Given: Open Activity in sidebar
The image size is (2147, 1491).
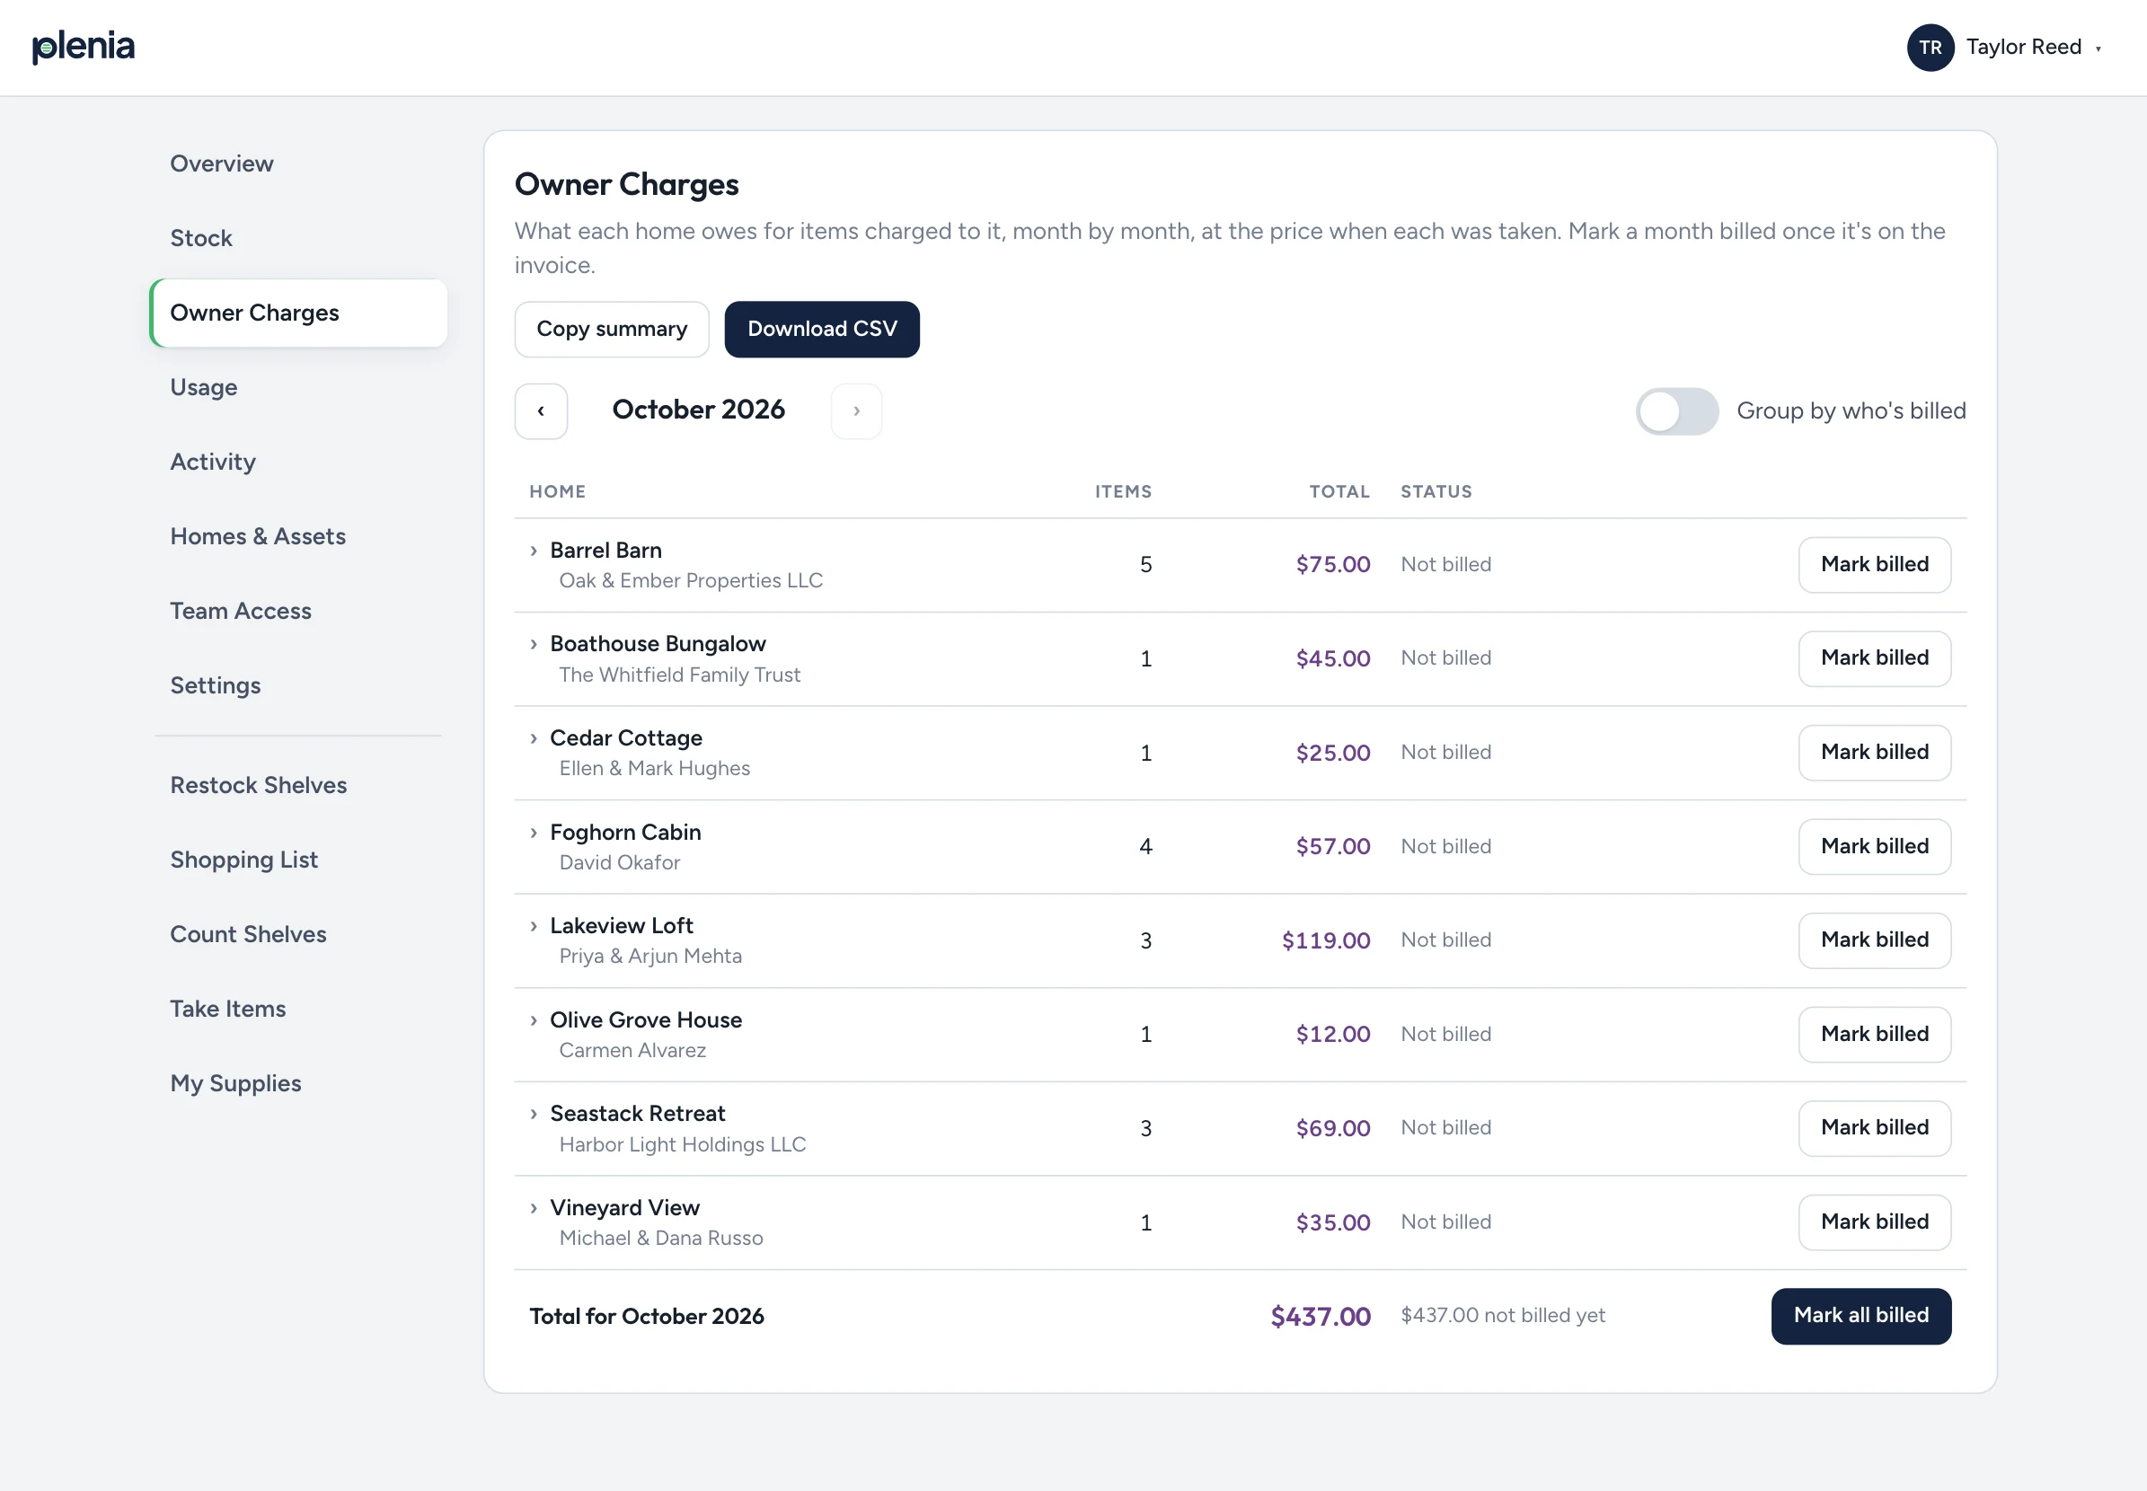Looking at the screenshot, I should pyautogui.click(x=299, y=463).
